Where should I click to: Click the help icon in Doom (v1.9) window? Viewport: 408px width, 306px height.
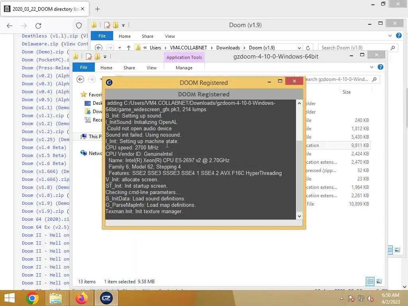point(398,35)
